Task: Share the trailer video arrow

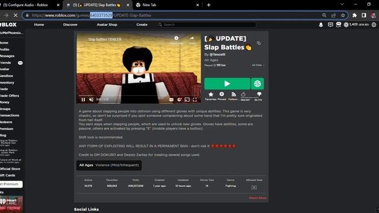Action: click(x=192, y=38)
